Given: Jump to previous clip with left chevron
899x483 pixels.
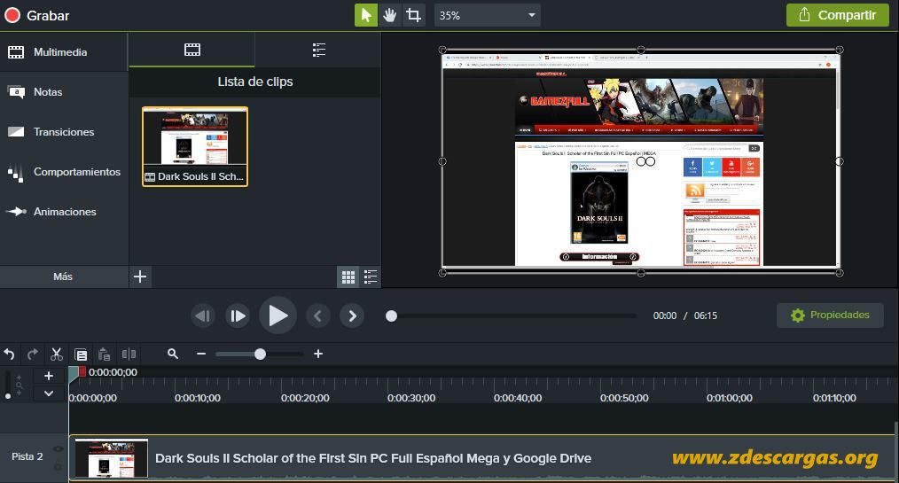Looking at the screenshot, I should pyautogui.click(x=318, y=316).
